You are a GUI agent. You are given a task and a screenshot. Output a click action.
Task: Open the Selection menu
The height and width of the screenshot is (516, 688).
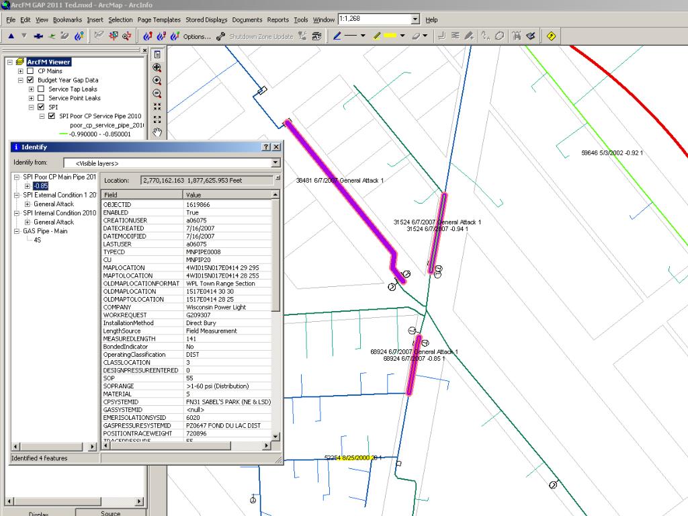[121, 19]
